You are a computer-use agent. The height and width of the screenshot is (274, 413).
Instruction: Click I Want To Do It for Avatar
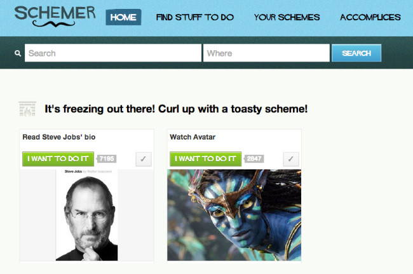click(x=205, y=159)
